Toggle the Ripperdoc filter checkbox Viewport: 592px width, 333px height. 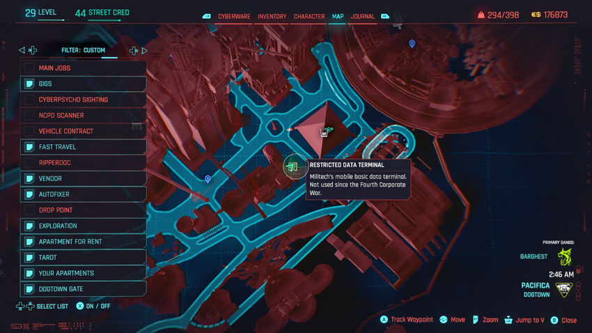(30, 162)
